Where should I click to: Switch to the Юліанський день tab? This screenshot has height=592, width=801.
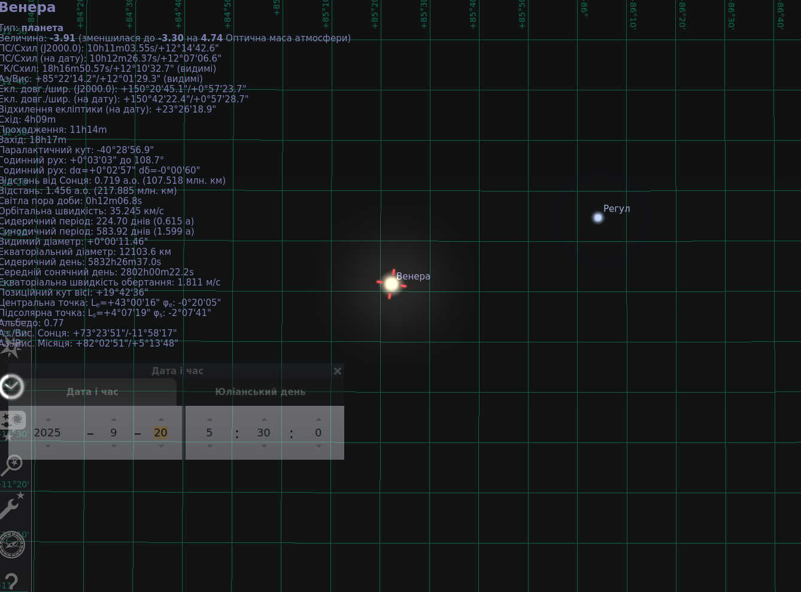click(260, 392)
